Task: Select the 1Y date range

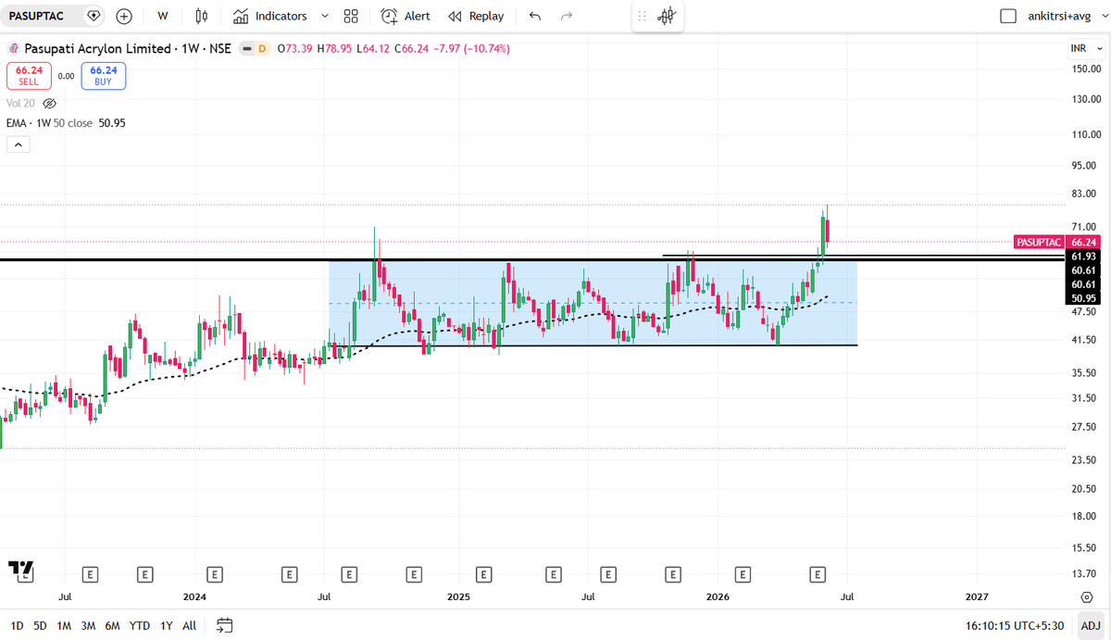Action: point(166,625)
